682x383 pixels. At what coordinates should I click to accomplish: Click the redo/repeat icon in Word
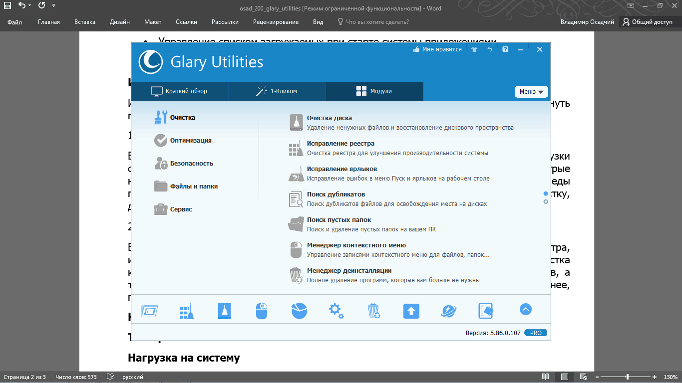41,6
